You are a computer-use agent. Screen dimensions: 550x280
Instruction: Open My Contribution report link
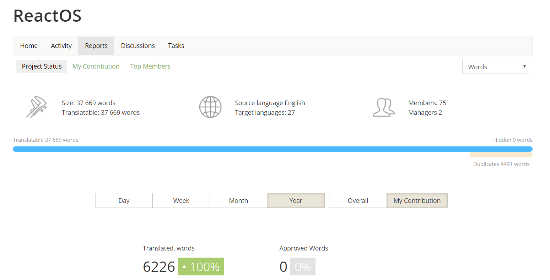[x=96, y=66]
